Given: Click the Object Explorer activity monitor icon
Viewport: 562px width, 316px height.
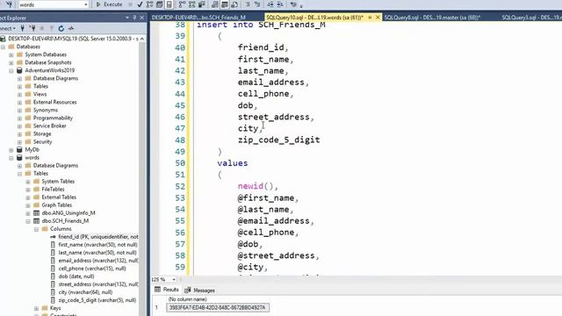Looking at the screenshot, I should coord(71,28).
